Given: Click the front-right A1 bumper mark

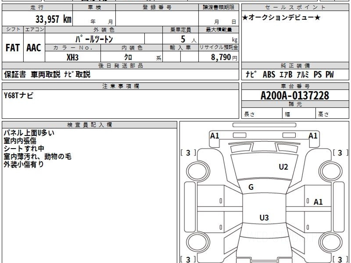Looking at the screenshot, I should pyautogui.click(x=313, y=136).
